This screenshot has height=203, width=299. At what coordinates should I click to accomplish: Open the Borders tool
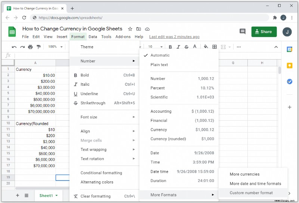tap(215, 47)
